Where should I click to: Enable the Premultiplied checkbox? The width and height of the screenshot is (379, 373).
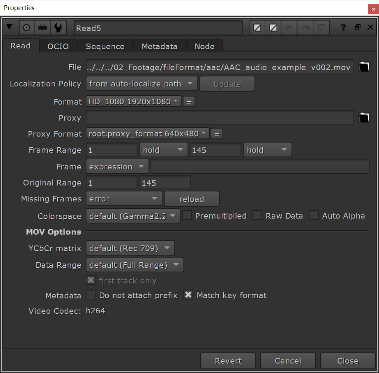coord(187,215)
